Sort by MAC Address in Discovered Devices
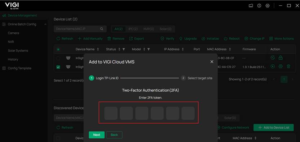300x142 pixels. 255,138
